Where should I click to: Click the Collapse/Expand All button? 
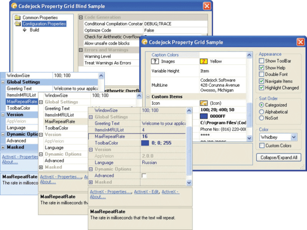(x=279, y=158)
